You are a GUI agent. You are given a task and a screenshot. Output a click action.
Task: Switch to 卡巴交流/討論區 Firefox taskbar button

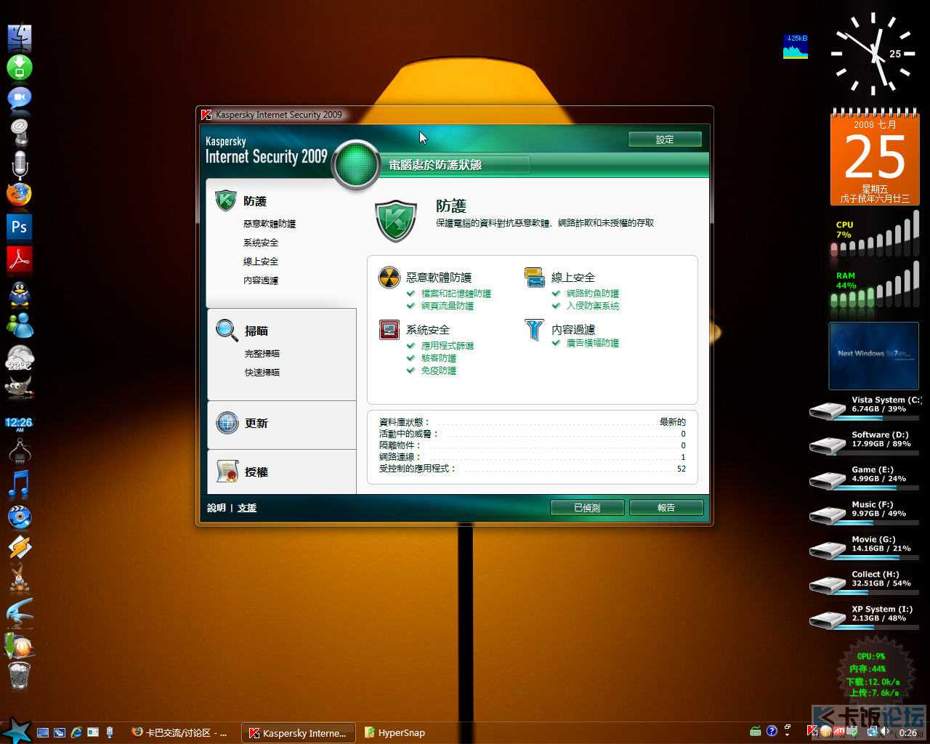179,733
